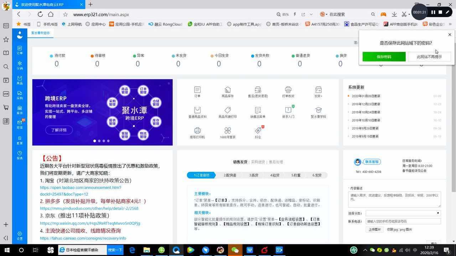Open 1688淘管家 shortcut icon
Image resolution: width=456 pixels, height=256 pixels.
coord(228,133)
